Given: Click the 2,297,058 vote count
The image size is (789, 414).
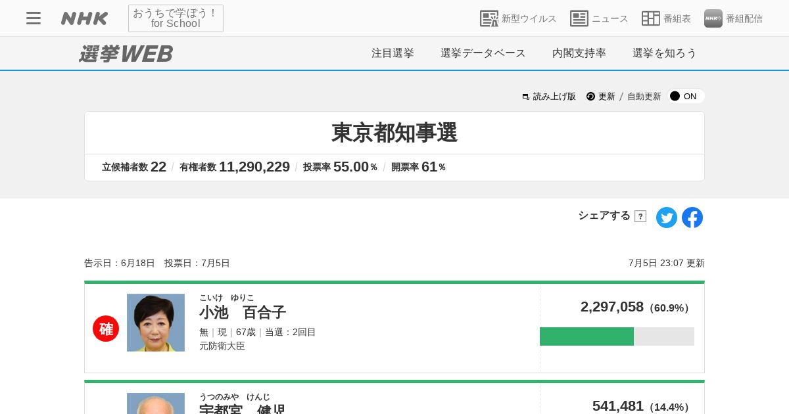Looking at the screenshot, I should pyautogui.click(x=612, y=307).
